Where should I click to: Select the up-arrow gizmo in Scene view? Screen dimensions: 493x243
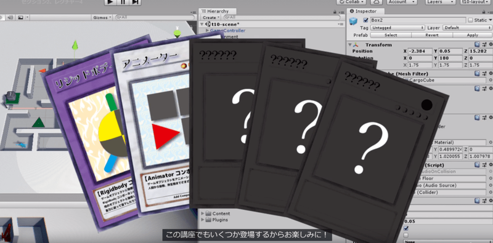point(75,45)
